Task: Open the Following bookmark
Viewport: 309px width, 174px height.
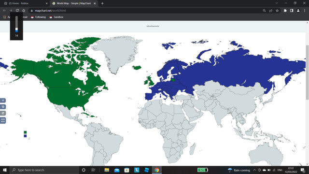Action: (x=38, y=17)
